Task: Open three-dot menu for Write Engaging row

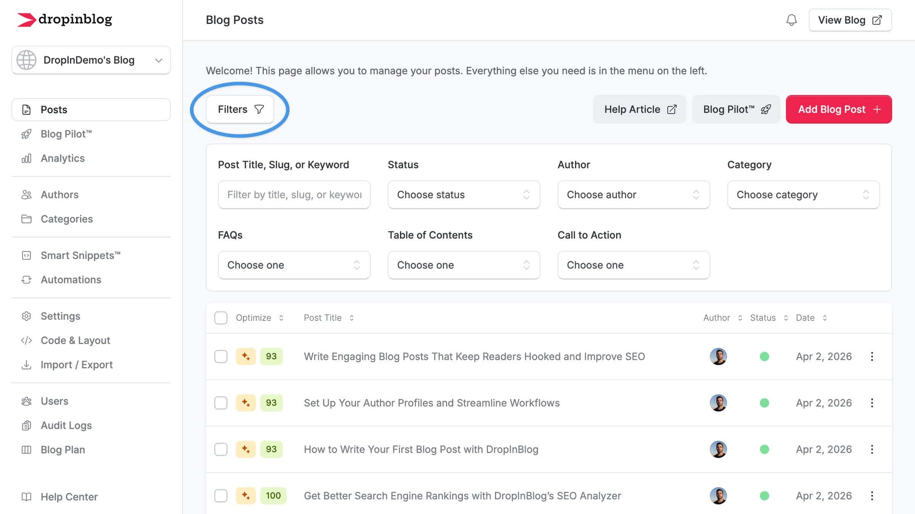Action: [872, 357]
